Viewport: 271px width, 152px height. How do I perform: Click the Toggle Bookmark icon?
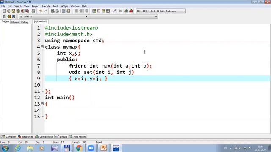[9, 16]
